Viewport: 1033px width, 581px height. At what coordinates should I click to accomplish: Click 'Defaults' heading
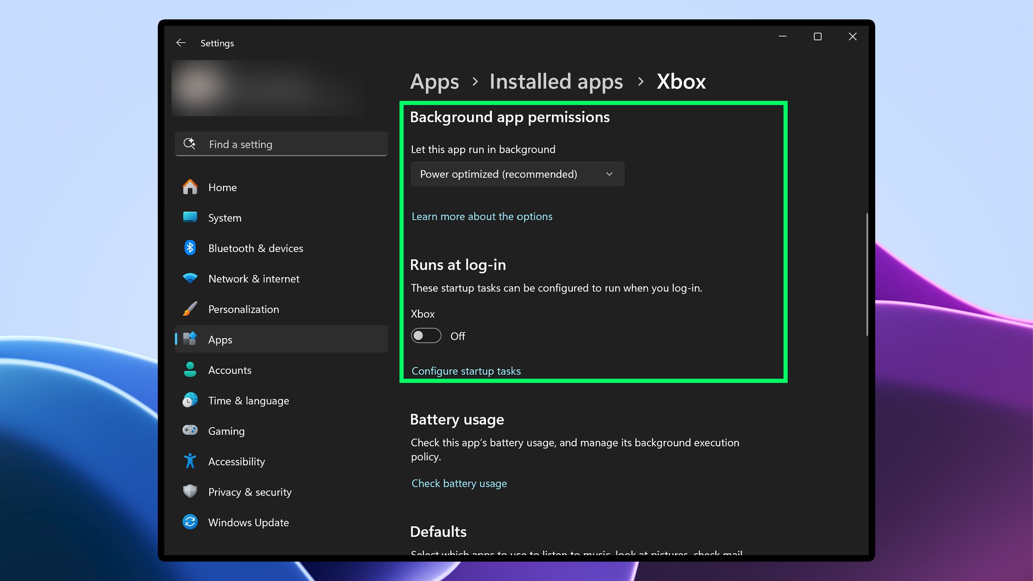438,531
